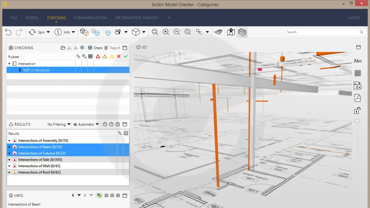Click the transparent components cubes icon
This screenshot has width=370, height=208.
pos(95,32)
